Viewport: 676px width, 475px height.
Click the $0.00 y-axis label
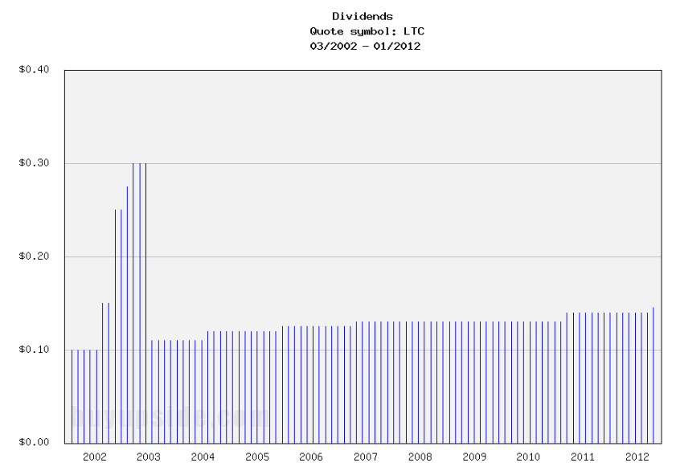[34, 442]
